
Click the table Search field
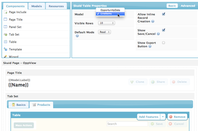[127, 124]
